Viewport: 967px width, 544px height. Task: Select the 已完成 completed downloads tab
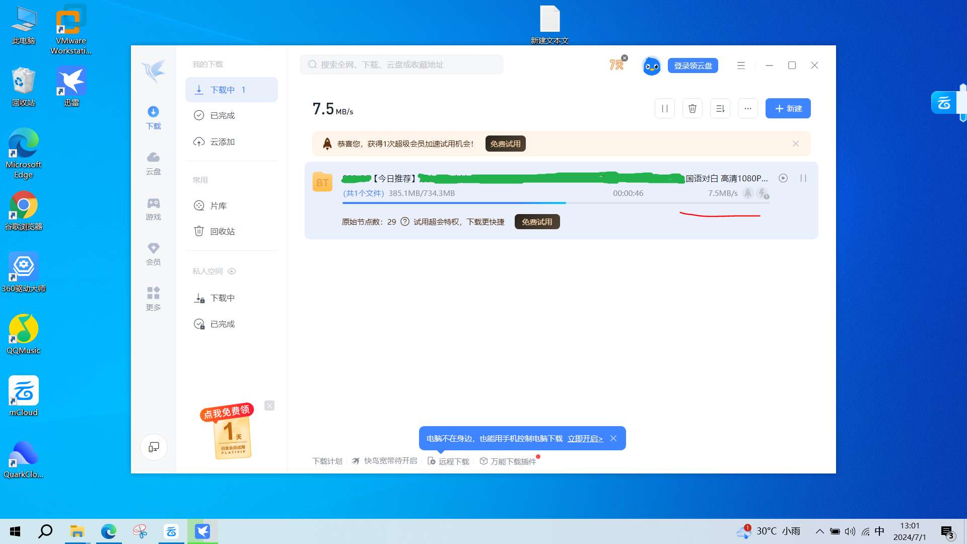pyautogui.click(x=222, y=115)
